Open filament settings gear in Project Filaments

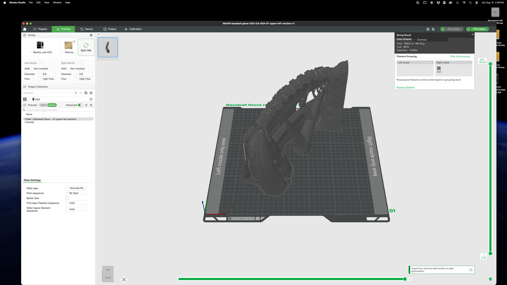click(x=91, y=93)
